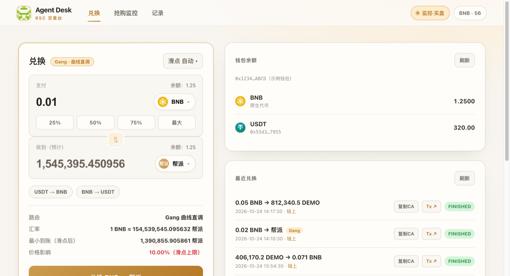Copy CA for 0.05 BNB → 812,340.5 DEMO
Viewport: 510px width, 276px height.
point(406,206)
